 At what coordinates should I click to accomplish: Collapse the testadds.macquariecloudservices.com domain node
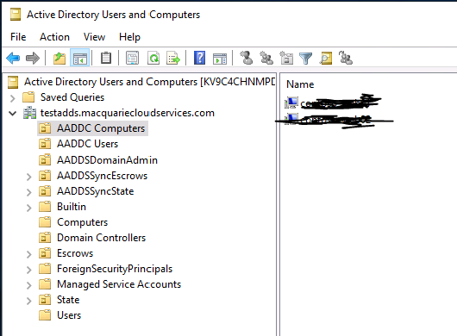[x=13, y=113]
